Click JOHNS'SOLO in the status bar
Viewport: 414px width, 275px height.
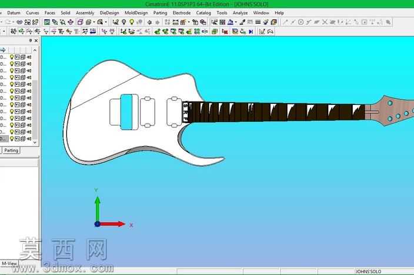coord(368,271)
